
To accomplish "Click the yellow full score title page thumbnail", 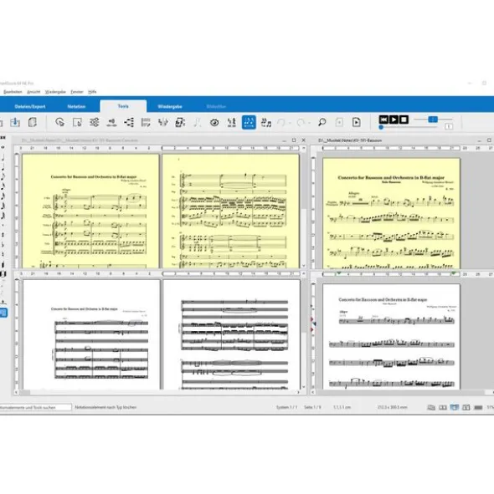I will point(90,211).
